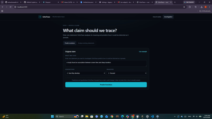The height and width of the screenshot is (119, 212).
Task: Click the EchoTrace brand name
Action: 46,17
